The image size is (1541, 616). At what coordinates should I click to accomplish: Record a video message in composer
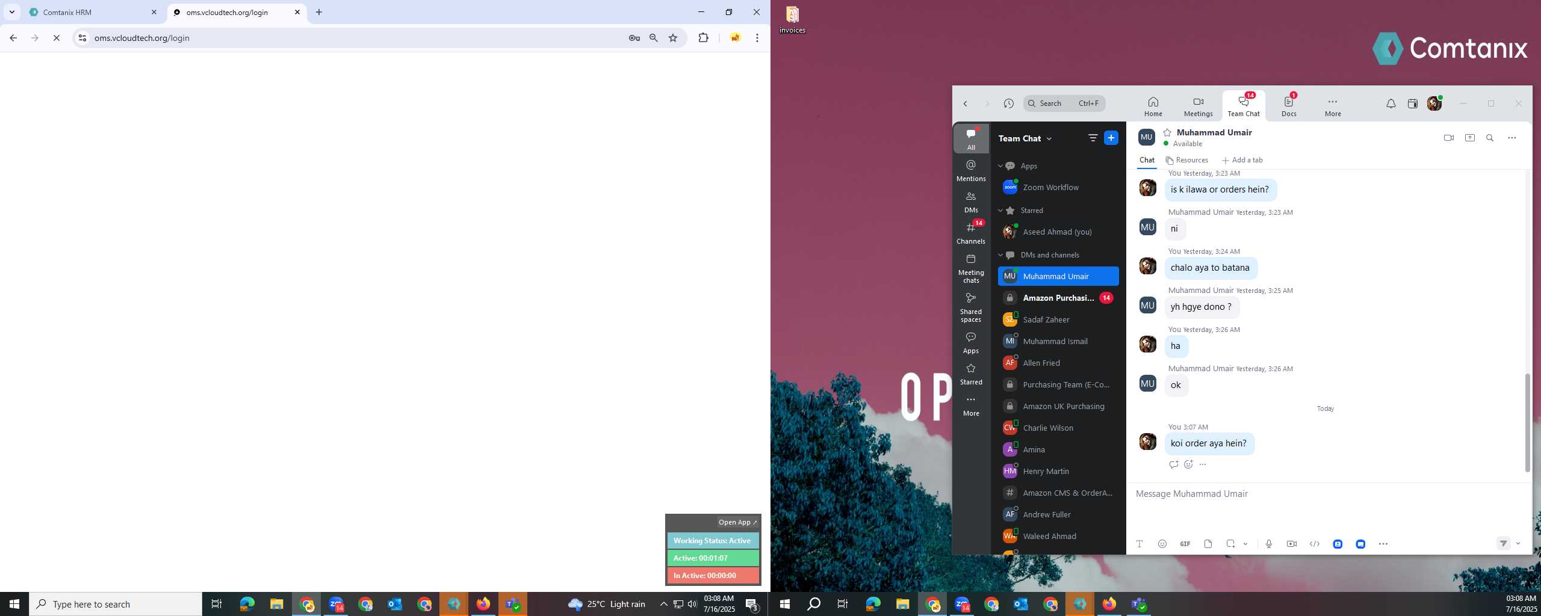[x=1292, y=544]
